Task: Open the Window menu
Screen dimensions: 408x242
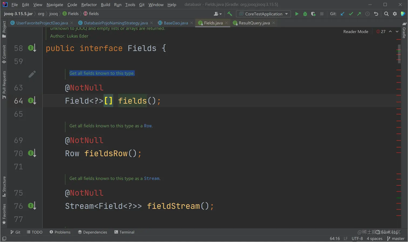Action: pos(156,5)
